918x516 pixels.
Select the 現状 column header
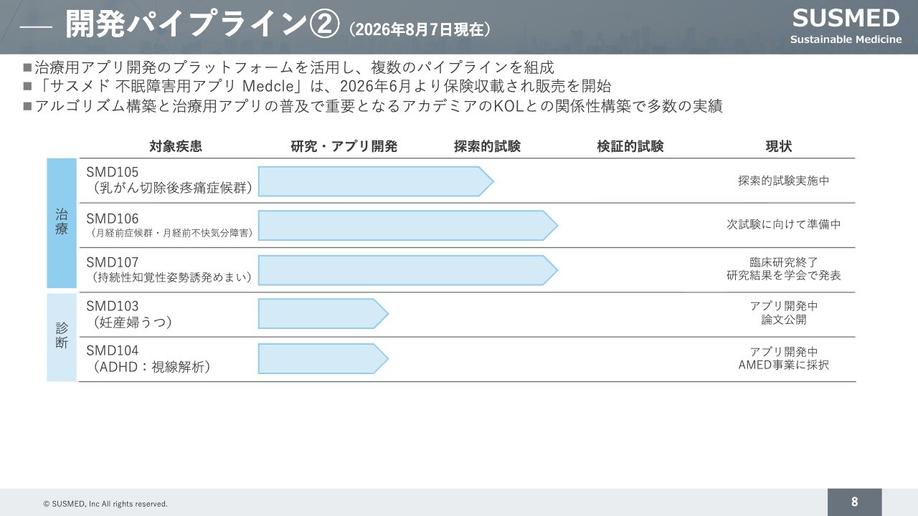779,146
